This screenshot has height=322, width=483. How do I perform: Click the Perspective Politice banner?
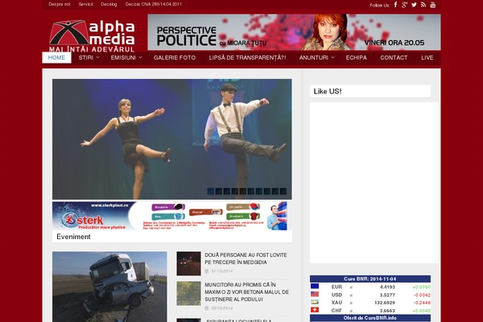pos(294,32)
